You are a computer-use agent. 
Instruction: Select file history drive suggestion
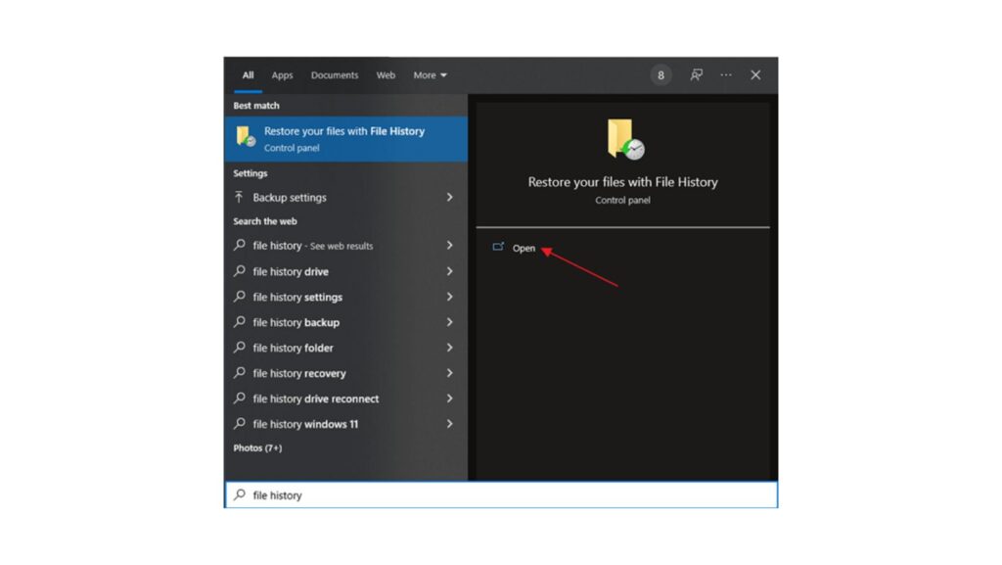tap(345, 271)
